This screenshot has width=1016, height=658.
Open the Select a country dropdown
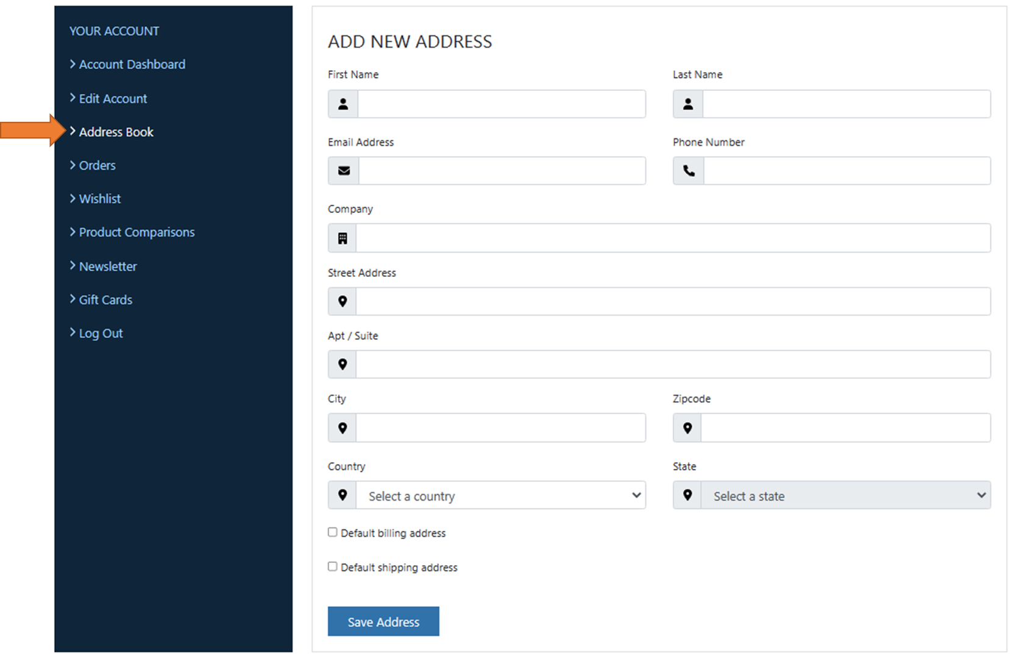click(x=501, y=495)
